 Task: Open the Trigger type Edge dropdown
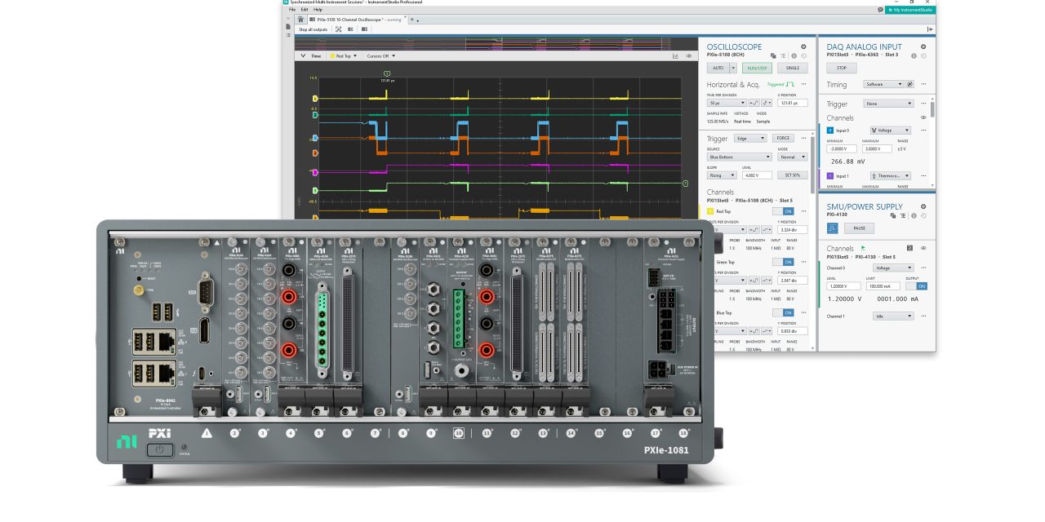749,138
